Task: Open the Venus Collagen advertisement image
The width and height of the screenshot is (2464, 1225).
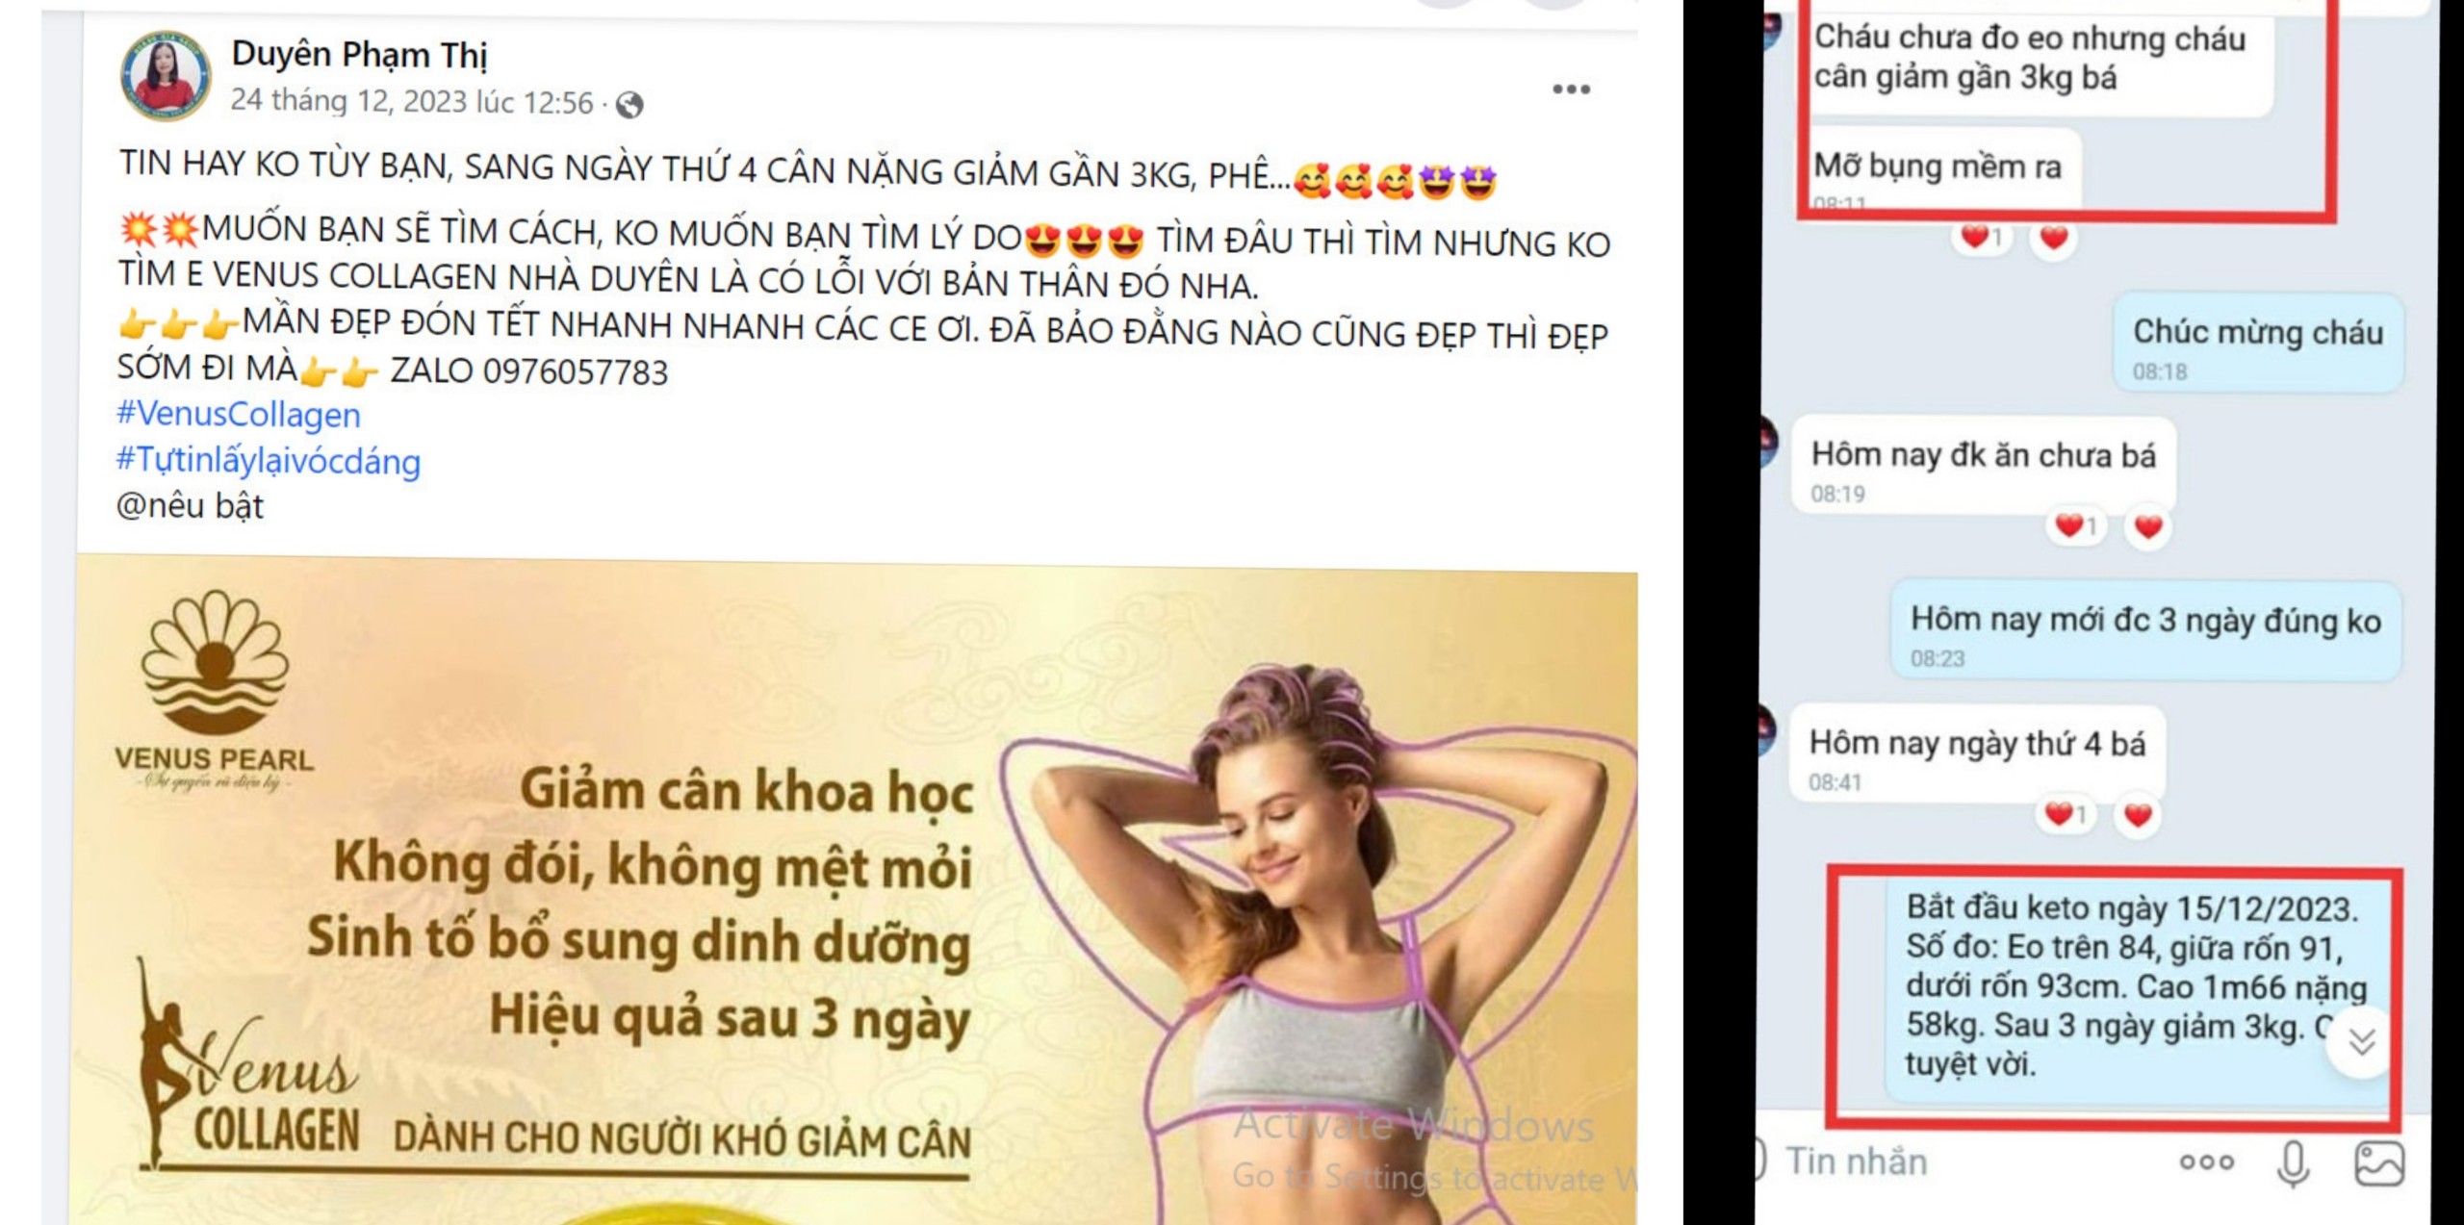Action: coord(857,890)
